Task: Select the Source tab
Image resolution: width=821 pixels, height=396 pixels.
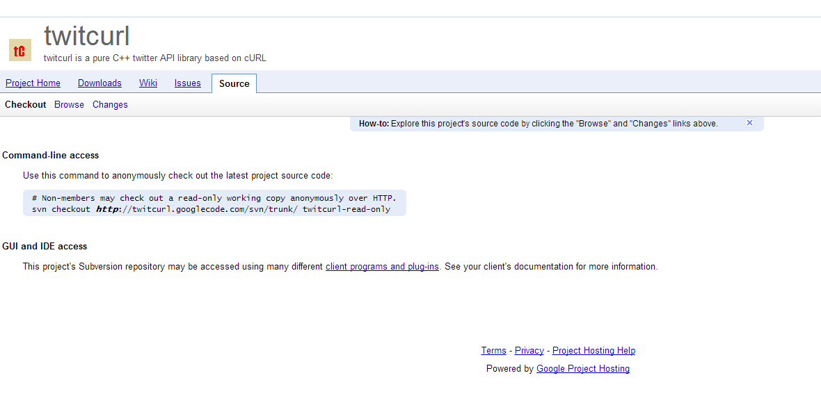Action: 234,83
